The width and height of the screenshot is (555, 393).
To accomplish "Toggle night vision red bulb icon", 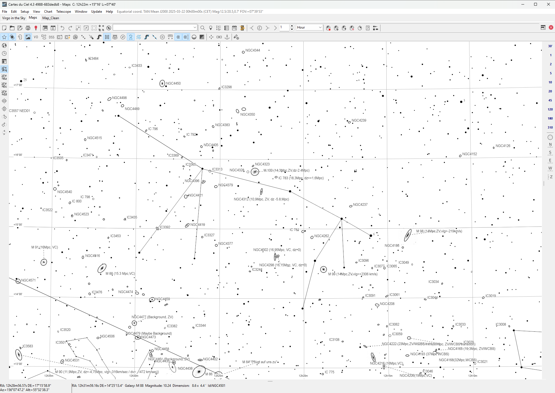I will (x=36, y=28).
